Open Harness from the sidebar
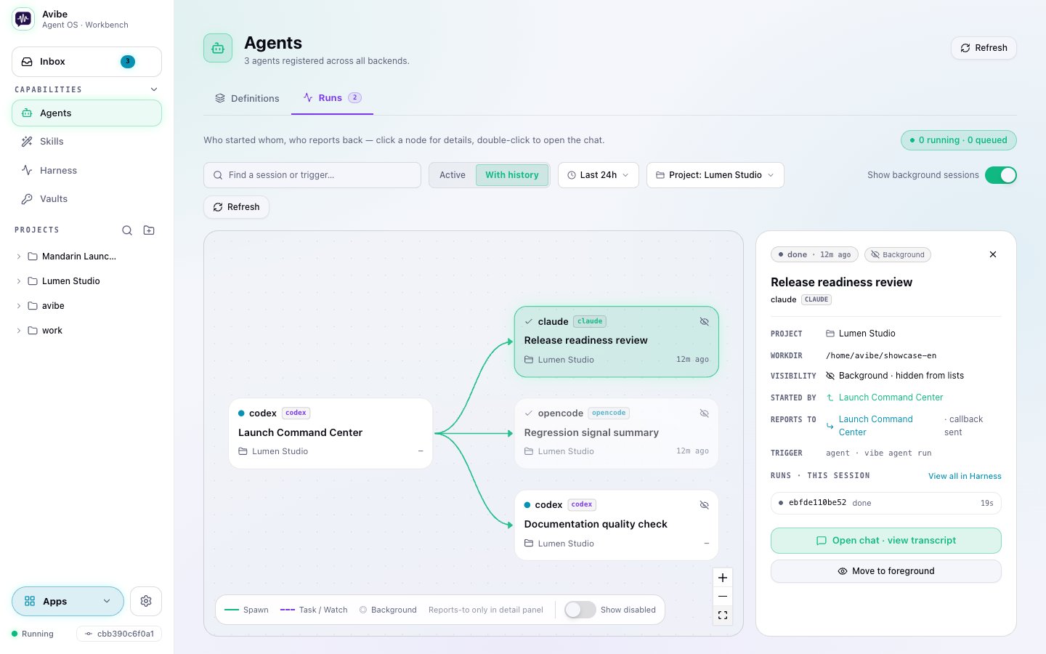Viewport: 1046px width, 654px height. click(86, 171)
